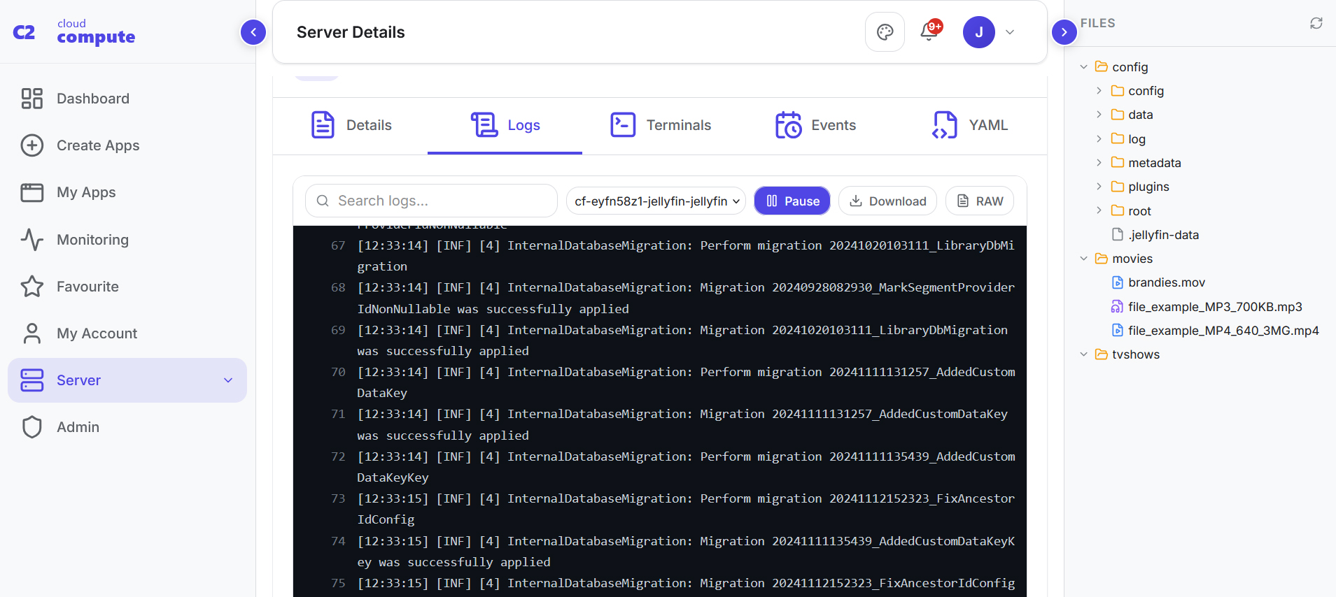Click the Admin shield icon
This screenshot has height=597, width=1336.
[x=32, y=427]
